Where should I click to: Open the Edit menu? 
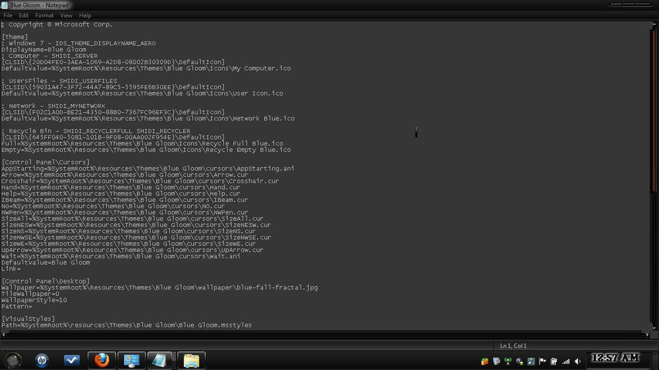[24, 15]
